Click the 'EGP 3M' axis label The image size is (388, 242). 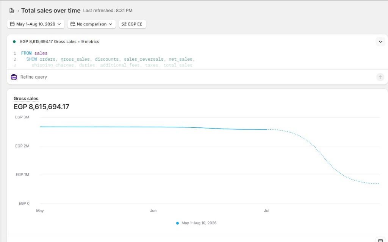pyautogui.click(x=22, y=117)
